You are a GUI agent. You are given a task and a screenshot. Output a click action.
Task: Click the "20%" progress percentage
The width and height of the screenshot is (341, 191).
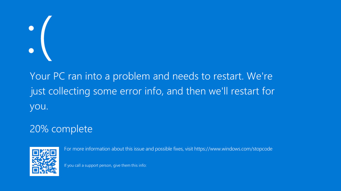click(39, 129)
